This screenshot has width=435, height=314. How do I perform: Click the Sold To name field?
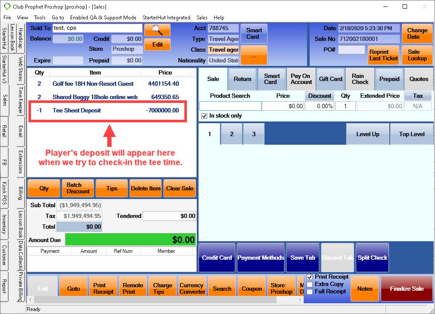coord(97,28)
